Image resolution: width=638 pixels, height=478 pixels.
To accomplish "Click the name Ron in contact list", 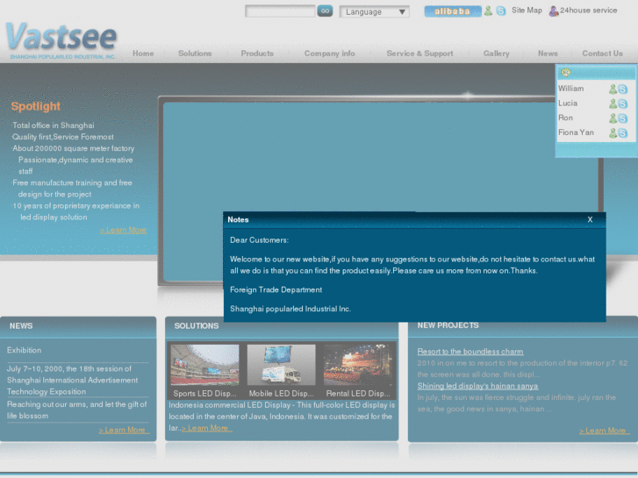I will (565, 118).
